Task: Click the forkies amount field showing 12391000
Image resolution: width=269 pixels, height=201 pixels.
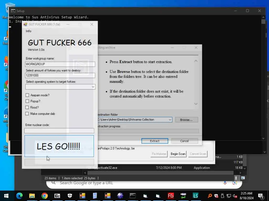Action: pyautogui.click(x=60, y=75)
